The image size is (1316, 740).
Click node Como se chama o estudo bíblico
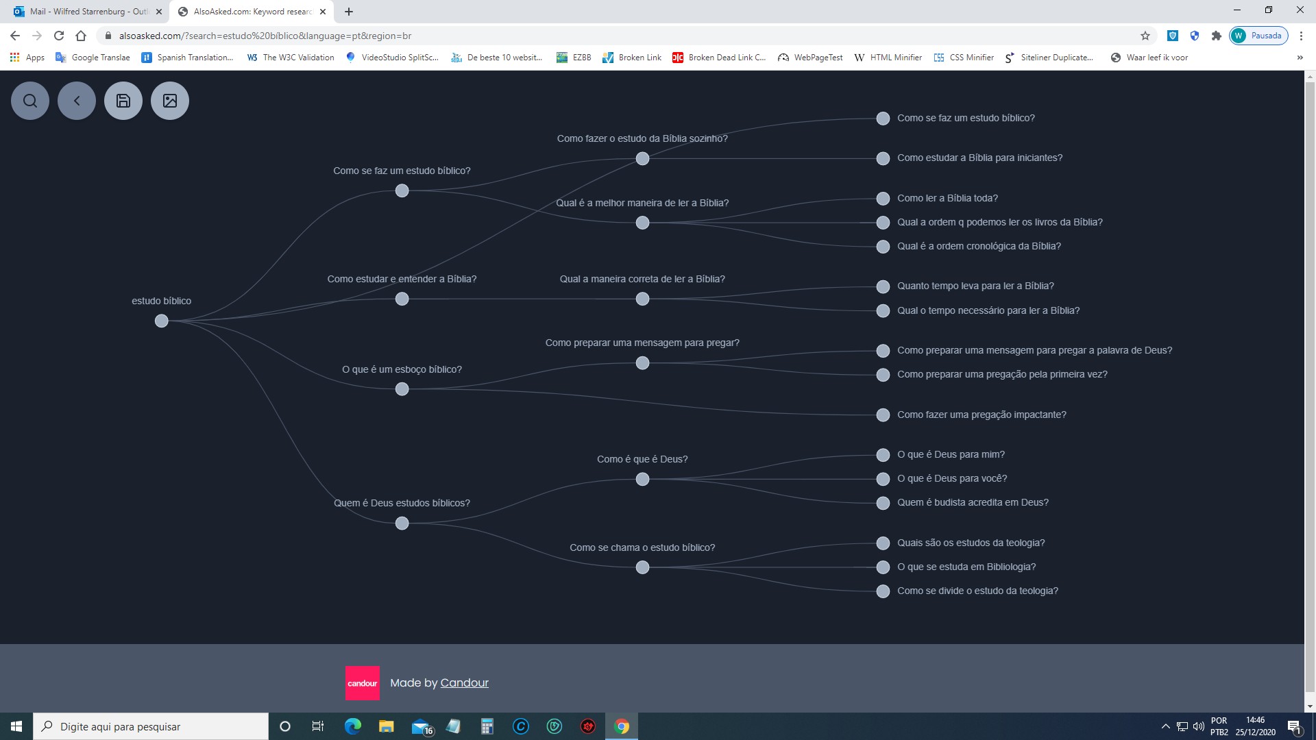(x=642, y=567)
